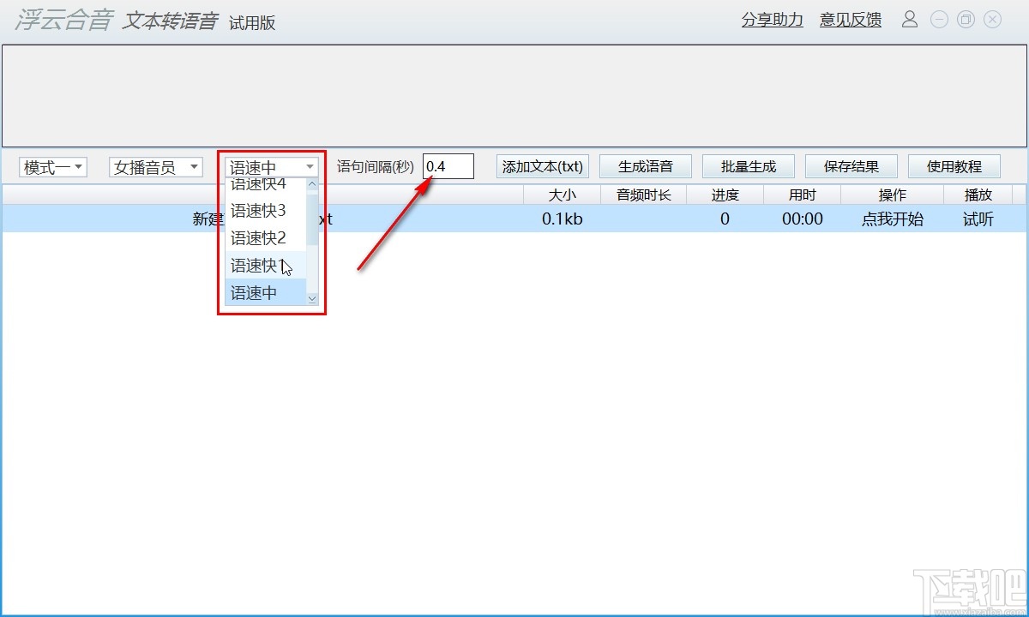Click 添加文本(txt) to add a text file
Image resolution: width=1029 pixels, height=617 pixels.
click(542, 166)
